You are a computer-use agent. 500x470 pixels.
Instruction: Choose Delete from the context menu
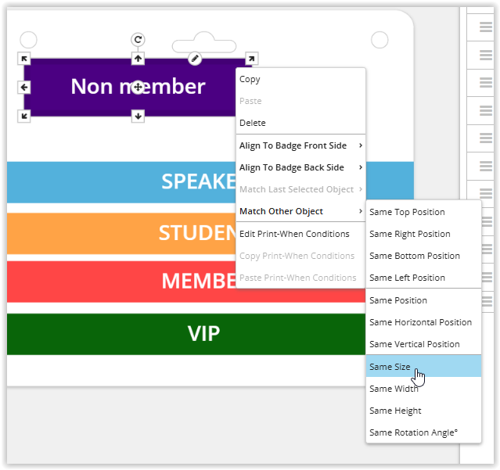253,123
